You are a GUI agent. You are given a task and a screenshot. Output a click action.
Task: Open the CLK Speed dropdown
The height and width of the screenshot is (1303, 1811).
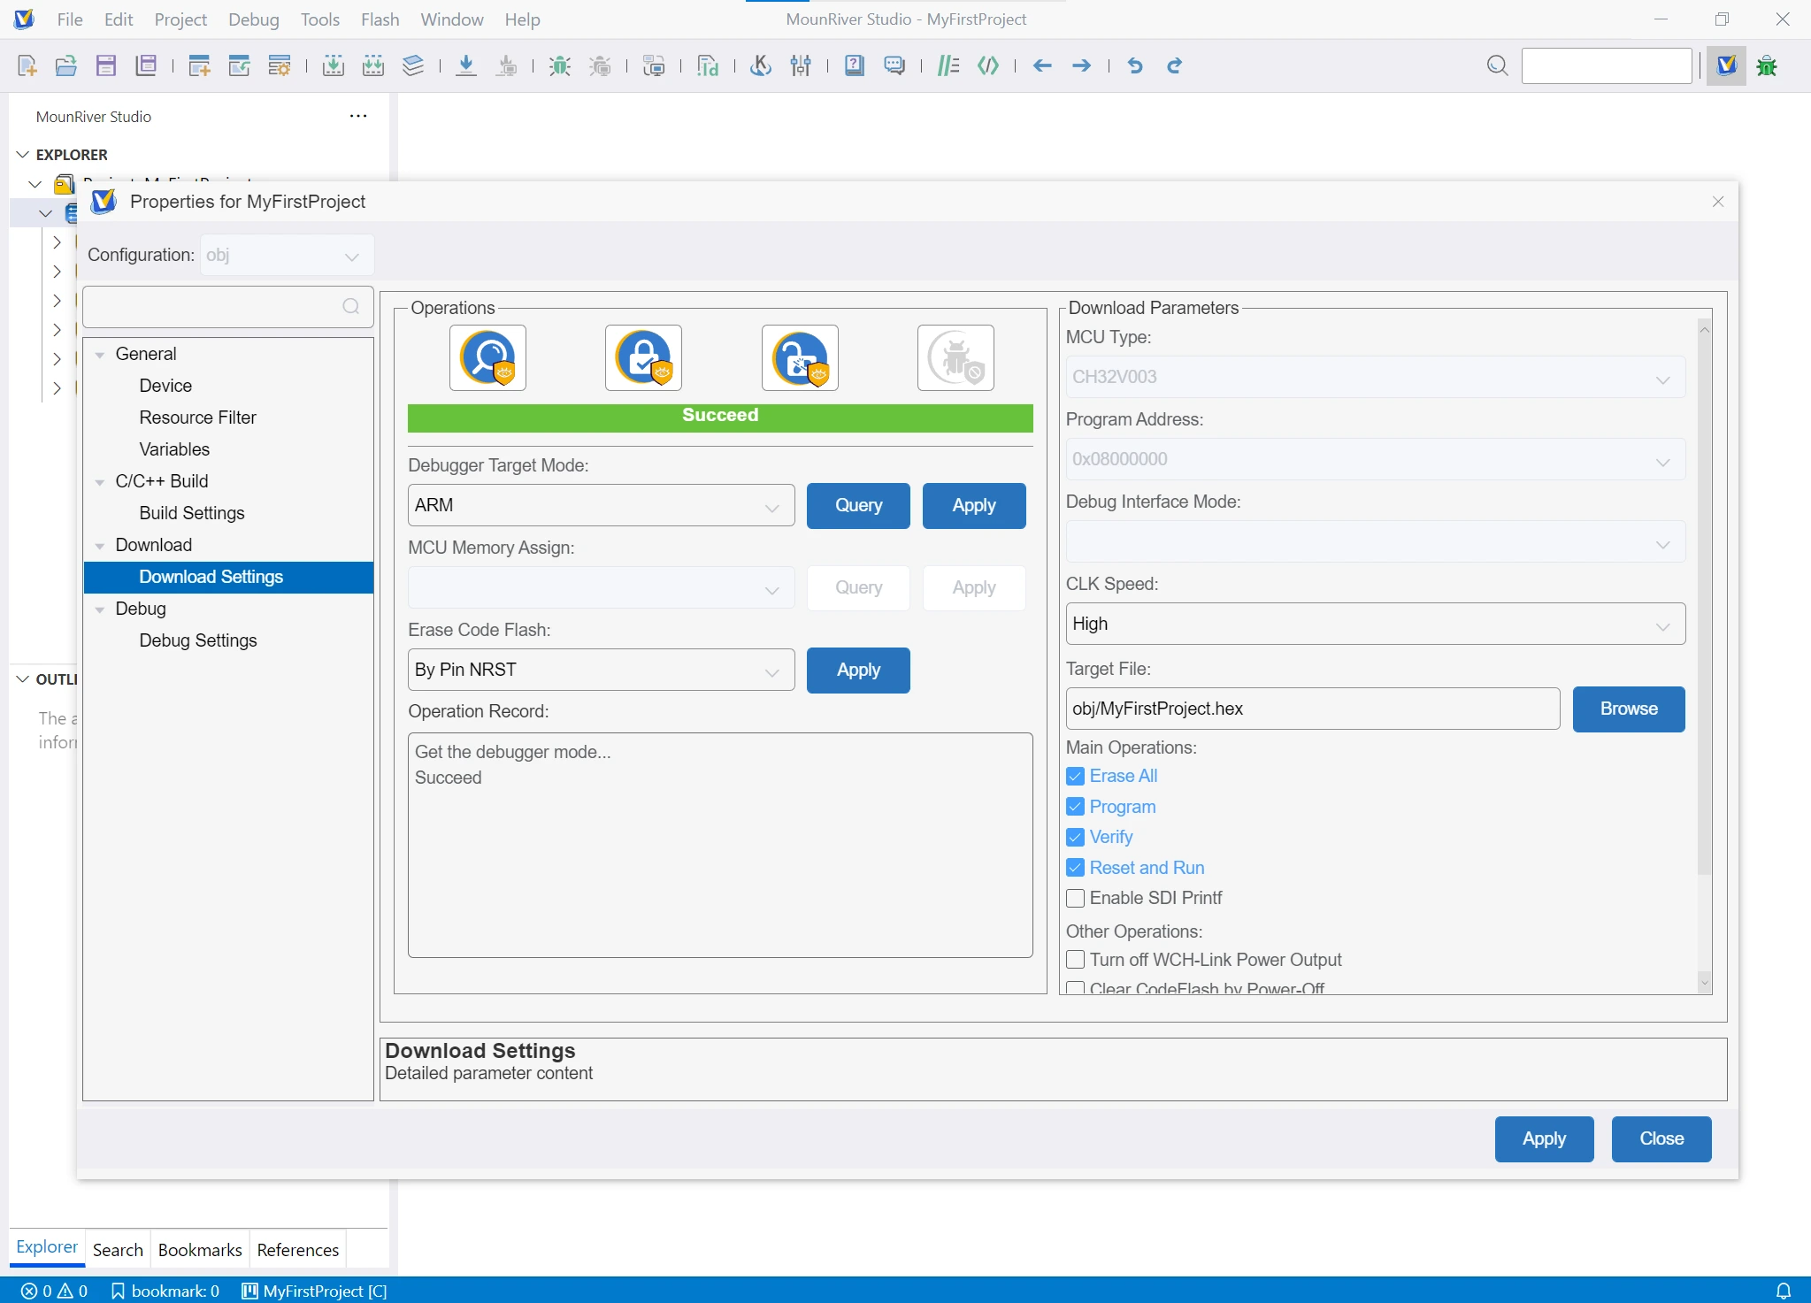1376,625
